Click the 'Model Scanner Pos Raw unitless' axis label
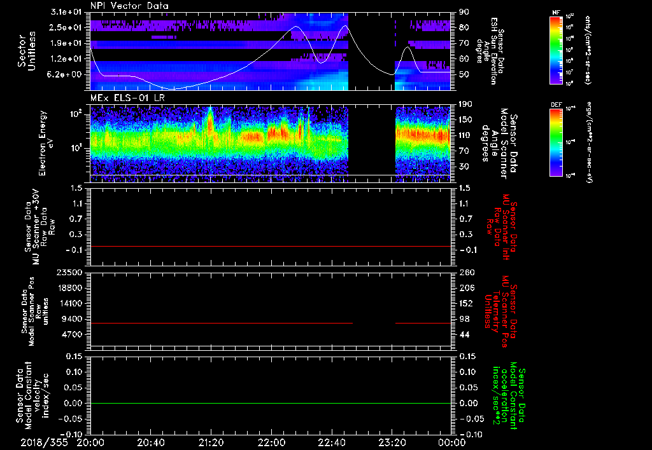Screen dimensions: 652x450 (x=35, y=311)
